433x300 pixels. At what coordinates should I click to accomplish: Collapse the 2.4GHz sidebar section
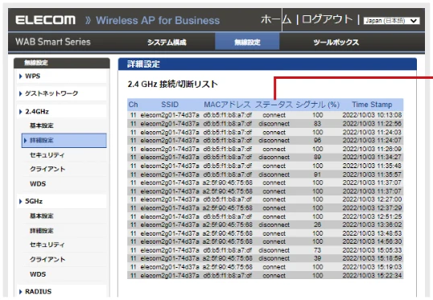(61, 112)
